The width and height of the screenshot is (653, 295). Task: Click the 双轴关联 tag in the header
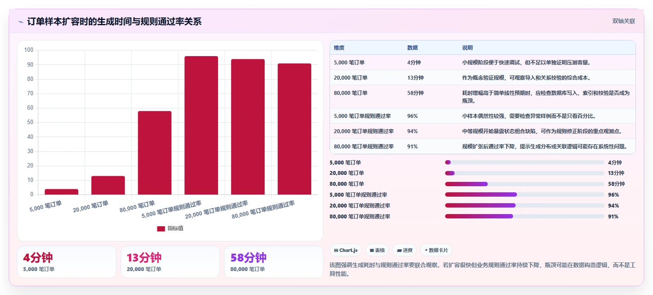624,21
